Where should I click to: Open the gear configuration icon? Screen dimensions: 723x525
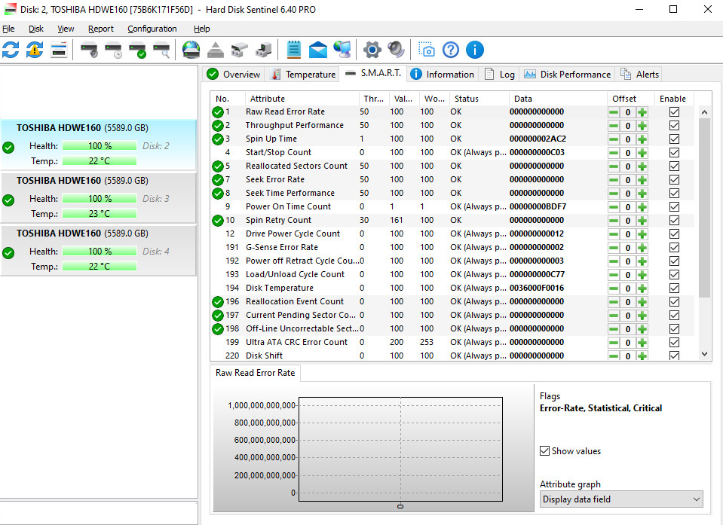pos(372,50)
